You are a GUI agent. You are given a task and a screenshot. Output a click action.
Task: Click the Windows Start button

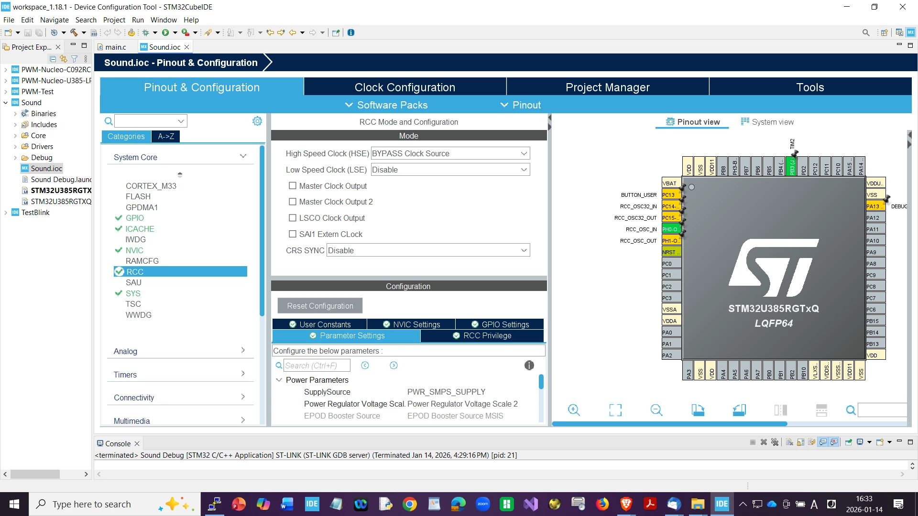coord(14,504)
